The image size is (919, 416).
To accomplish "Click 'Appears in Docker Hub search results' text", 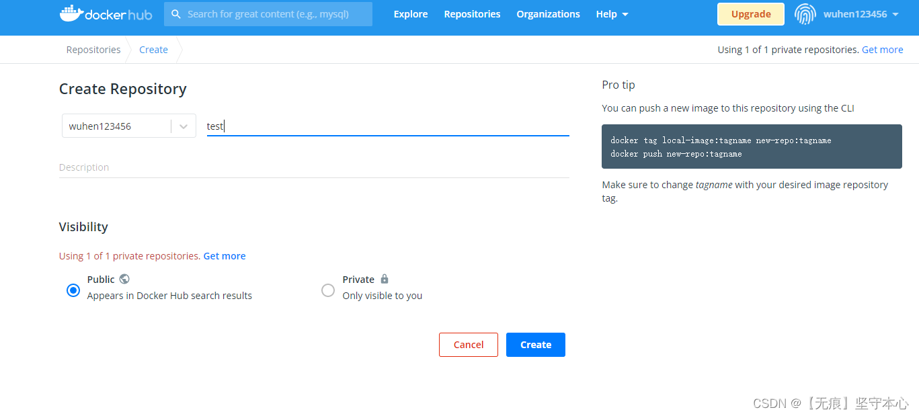I will coord(169,296).
